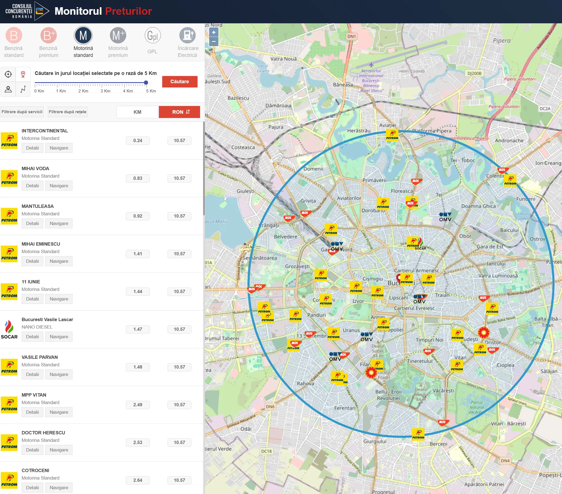The height and width of the screenshot is (494, 562).
Task: Click the 1.48 distance for VASILE PARVAN
Action: [138, 367]
